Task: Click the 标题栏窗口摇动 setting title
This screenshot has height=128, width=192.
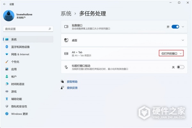Action: pyautogui.click(x=81, y=66)
